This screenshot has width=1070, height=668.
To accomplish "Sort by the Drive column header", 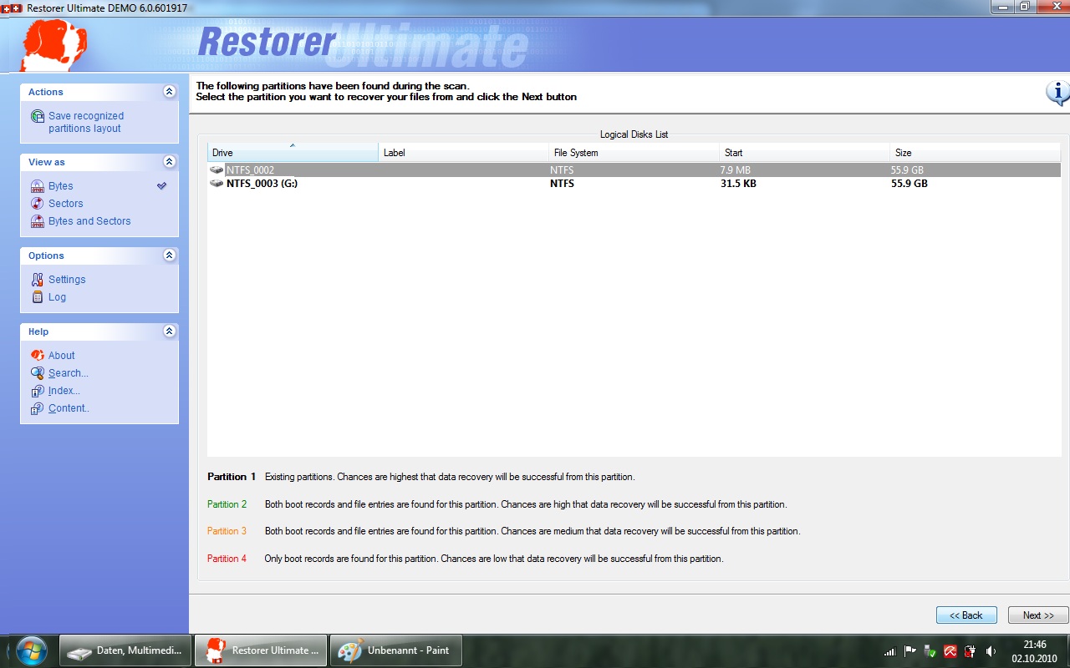I will (x=293, y=153).
